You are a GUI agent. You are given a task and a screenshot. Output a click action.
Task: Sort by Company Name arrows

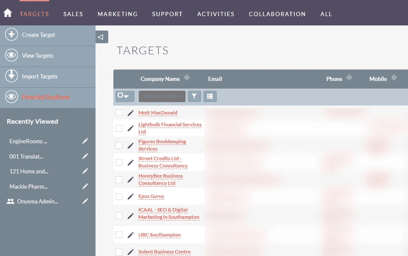[187, 78]
